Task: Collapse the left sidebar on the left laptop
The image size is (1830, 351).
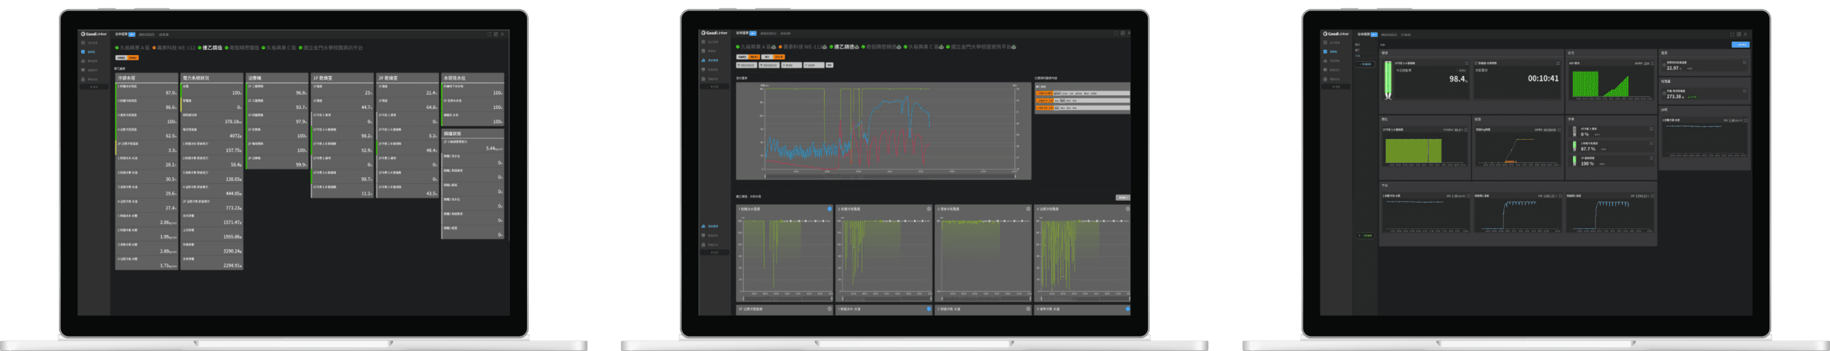Action: coord(93,87)
